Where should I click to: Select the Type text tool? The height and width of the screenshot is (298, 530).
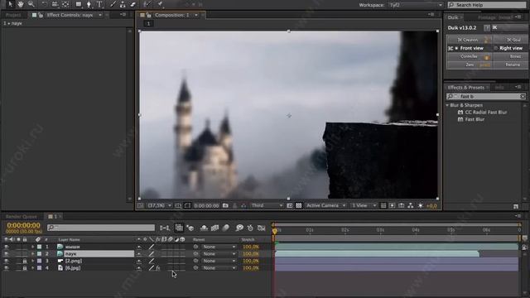pos(99,4)
